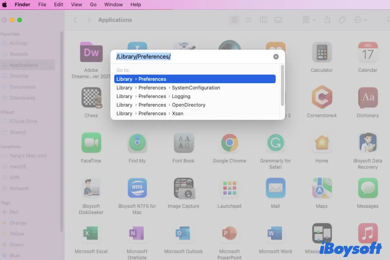Launch the Chess app icon

(x=91, y=97)
